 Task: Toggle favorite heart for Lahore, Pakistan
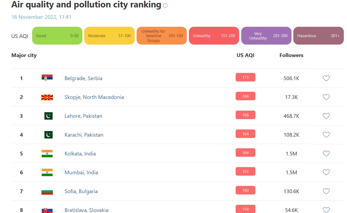pos(326,116)
